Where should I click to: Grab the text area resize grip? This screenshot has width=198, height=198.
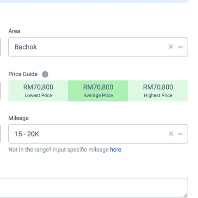185,196
